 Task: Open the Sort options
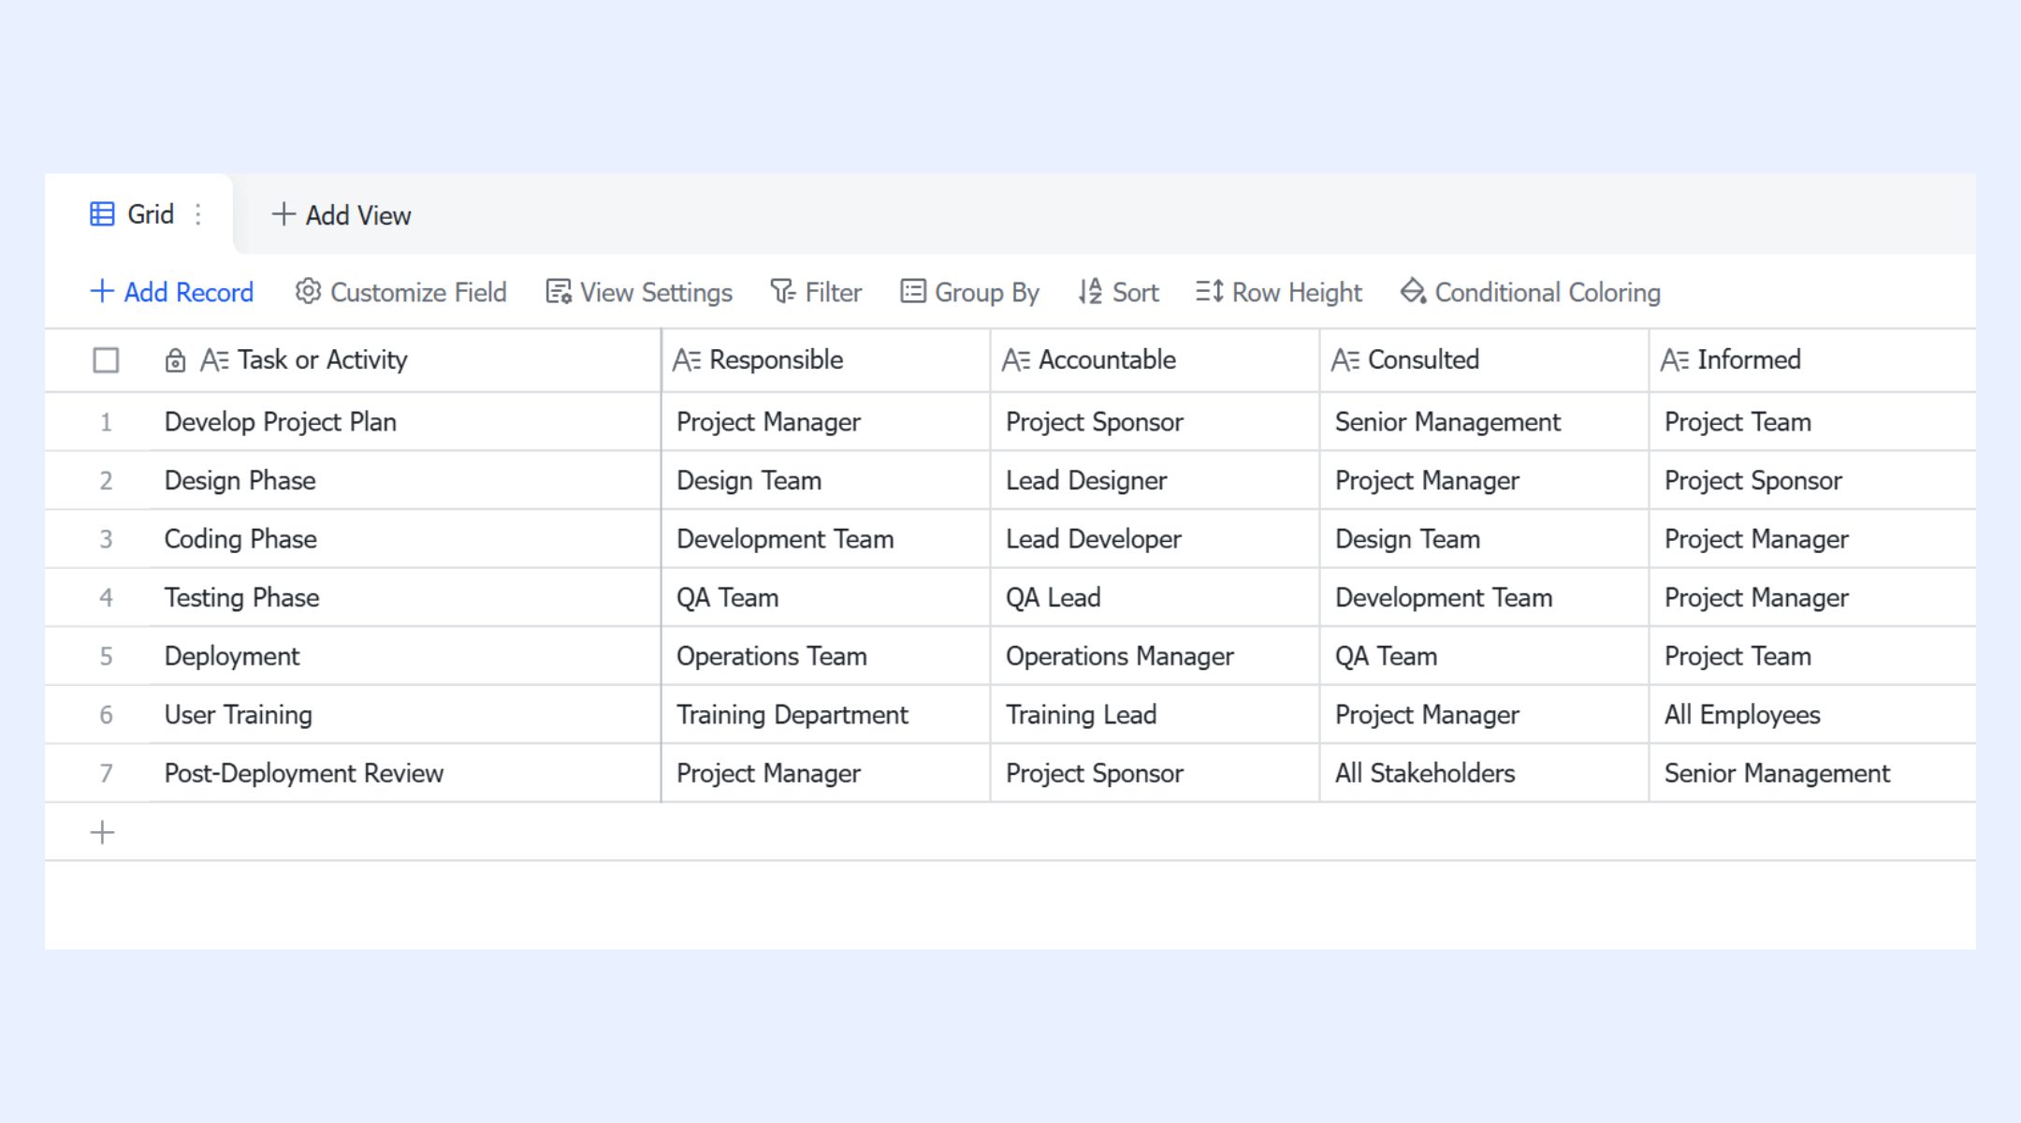pyautogui.click(x=1118, y=292)
